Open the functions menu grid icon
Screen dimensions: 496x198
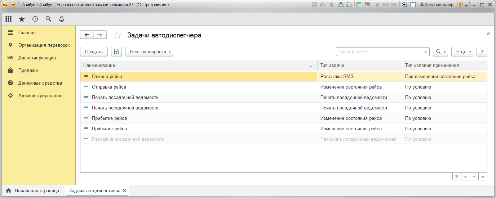tap(9, 19)
